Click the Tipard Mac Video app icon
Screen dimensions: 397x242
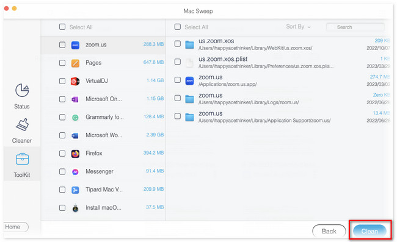(75, 190)
